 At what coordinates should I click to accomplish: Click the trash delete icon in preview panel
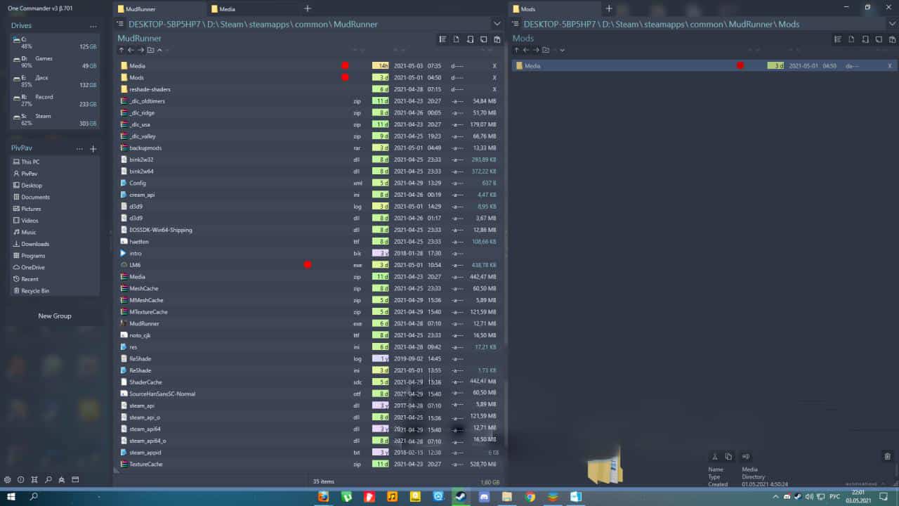[887, 456]
